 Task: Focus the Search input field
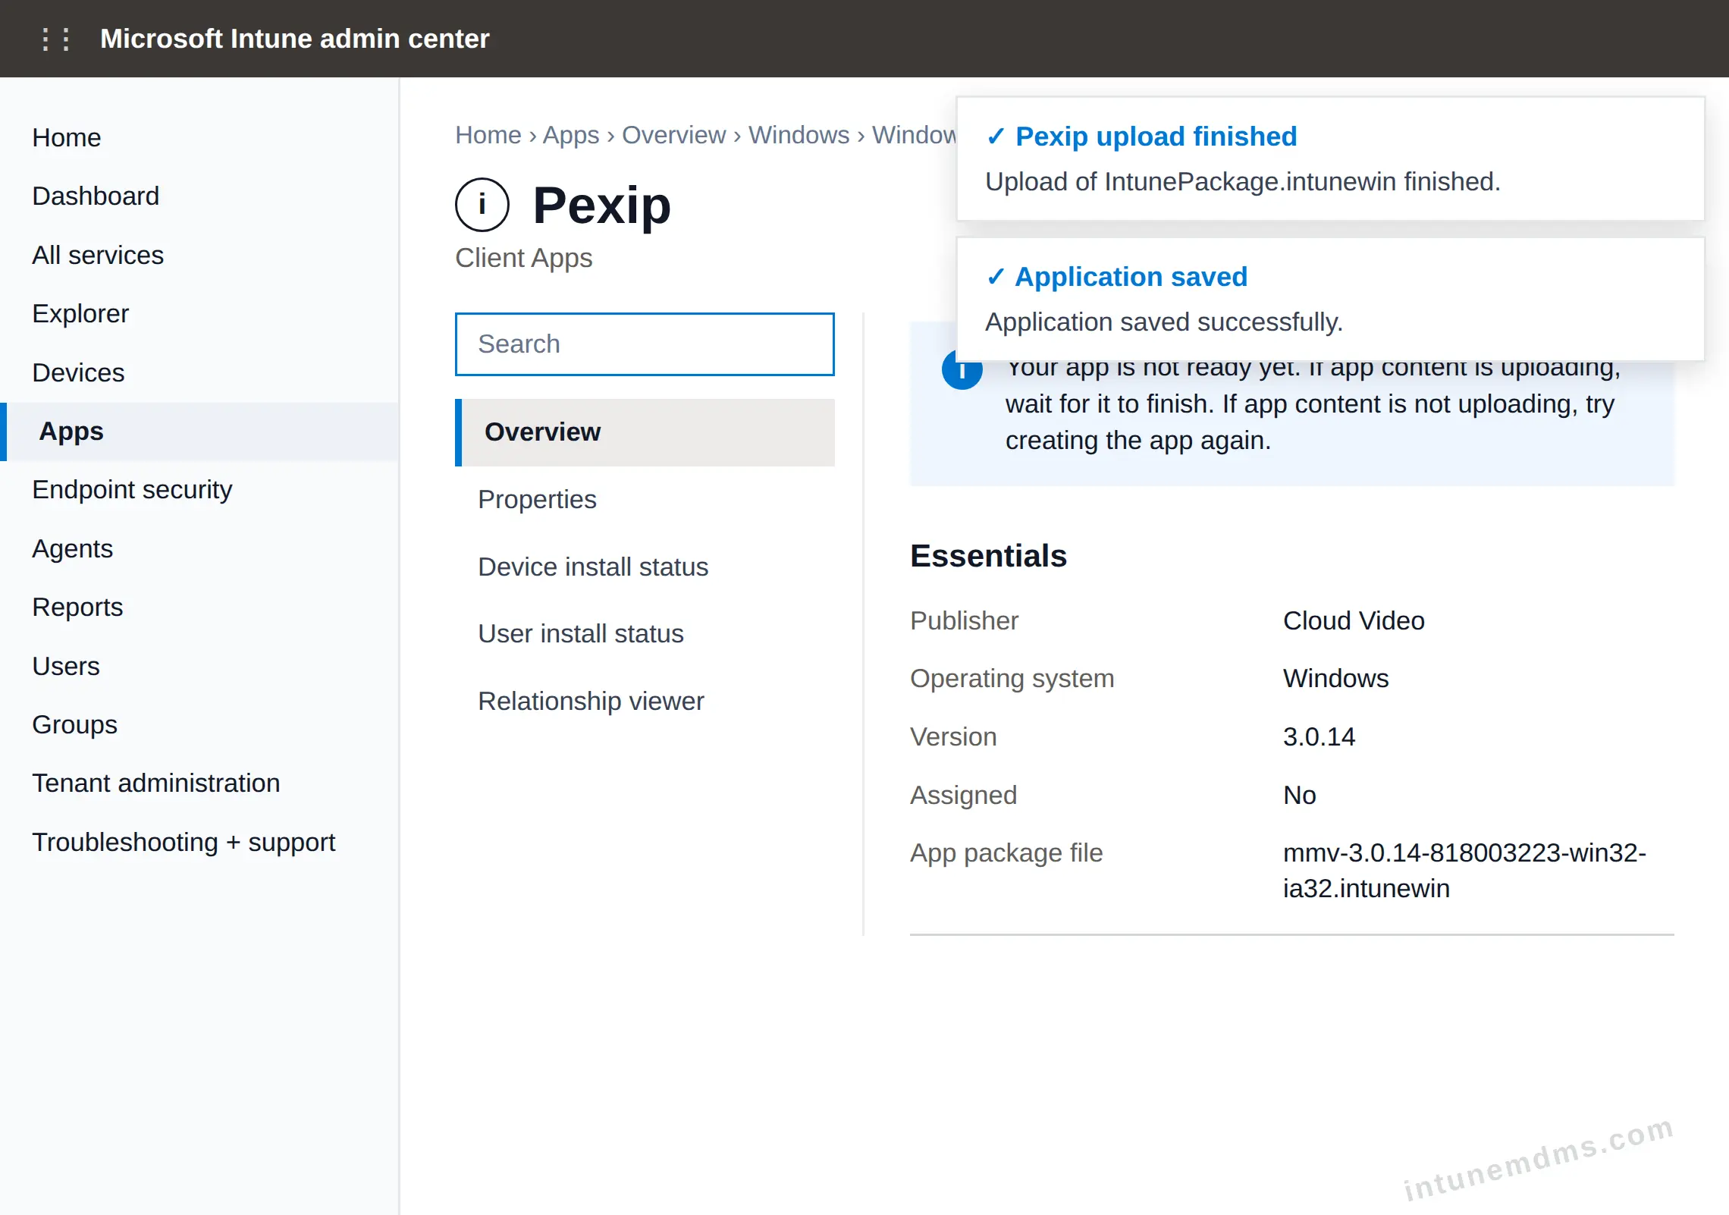[x=645, y=344]
